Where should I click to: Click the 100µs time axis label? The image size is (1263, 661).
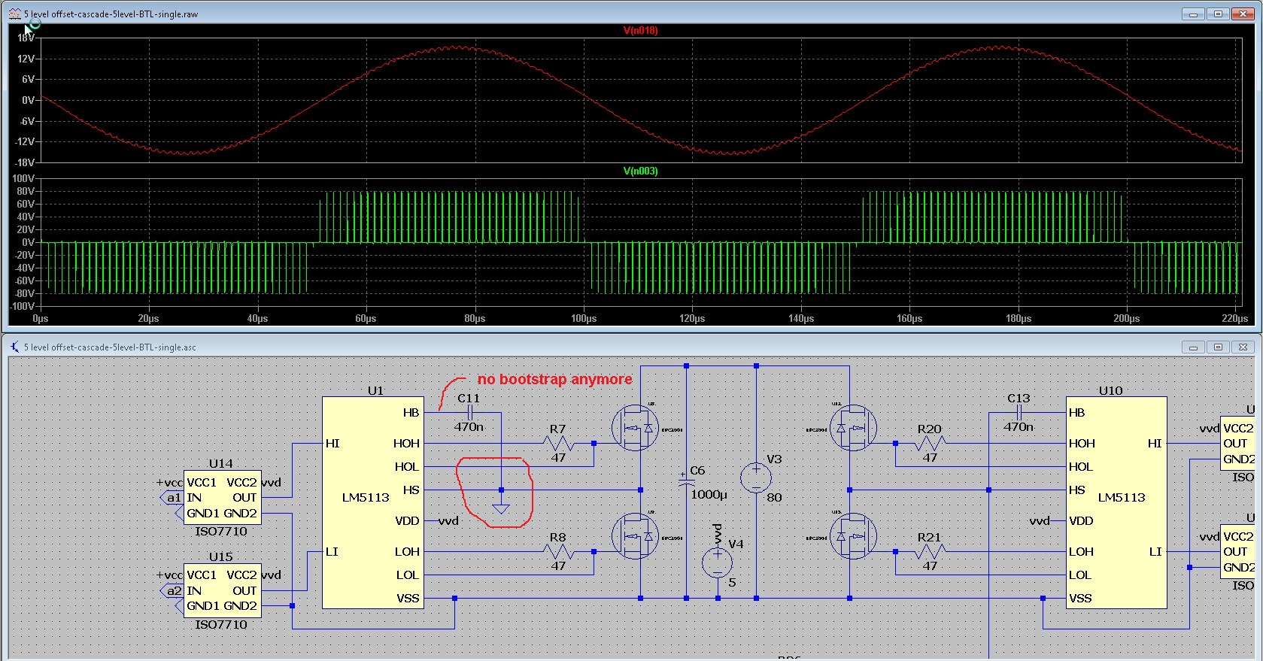coord(584,319)
